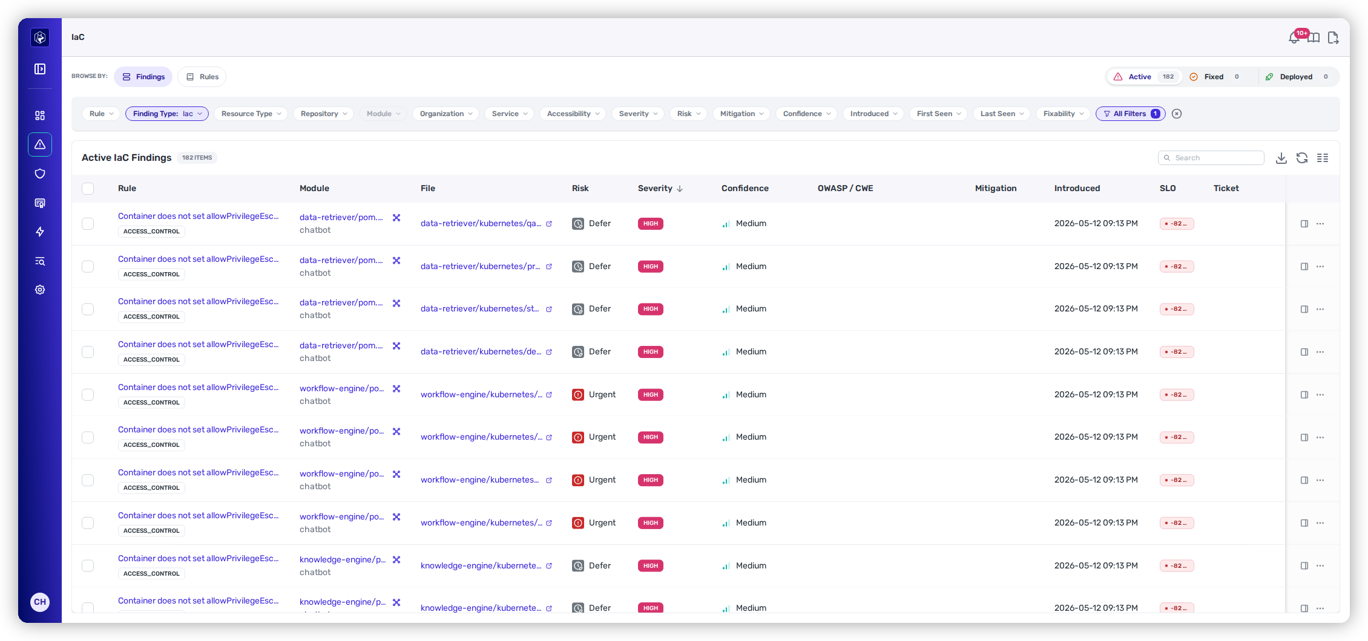Open the notifications bell icon
The image size is (1368, 641).
(x=1294, y=38)
